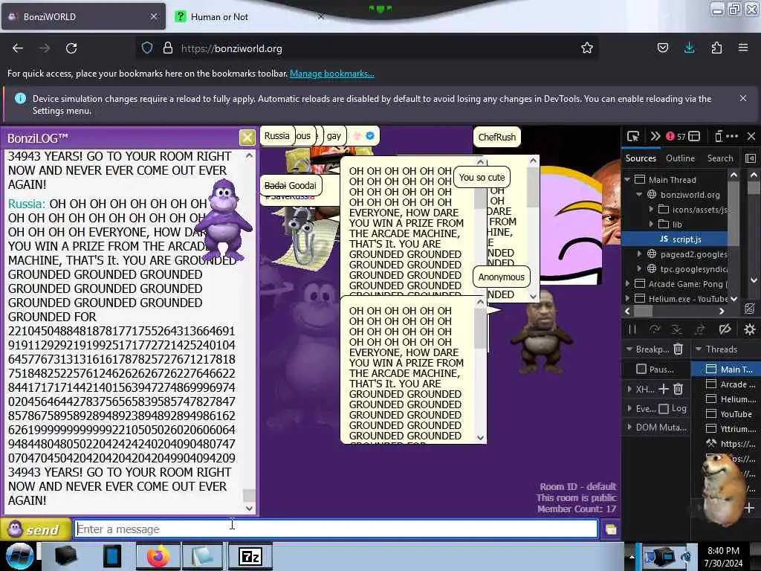Remove all breakpoints trash icon
The height and width of the screenshot is (571, 761).
pos(679,349)
